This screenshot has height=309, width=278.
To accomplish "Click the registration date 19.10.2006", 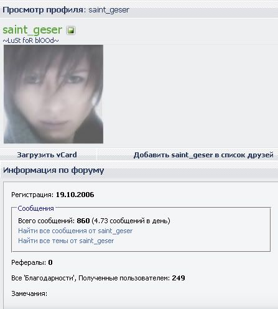I will coord(75,195).
